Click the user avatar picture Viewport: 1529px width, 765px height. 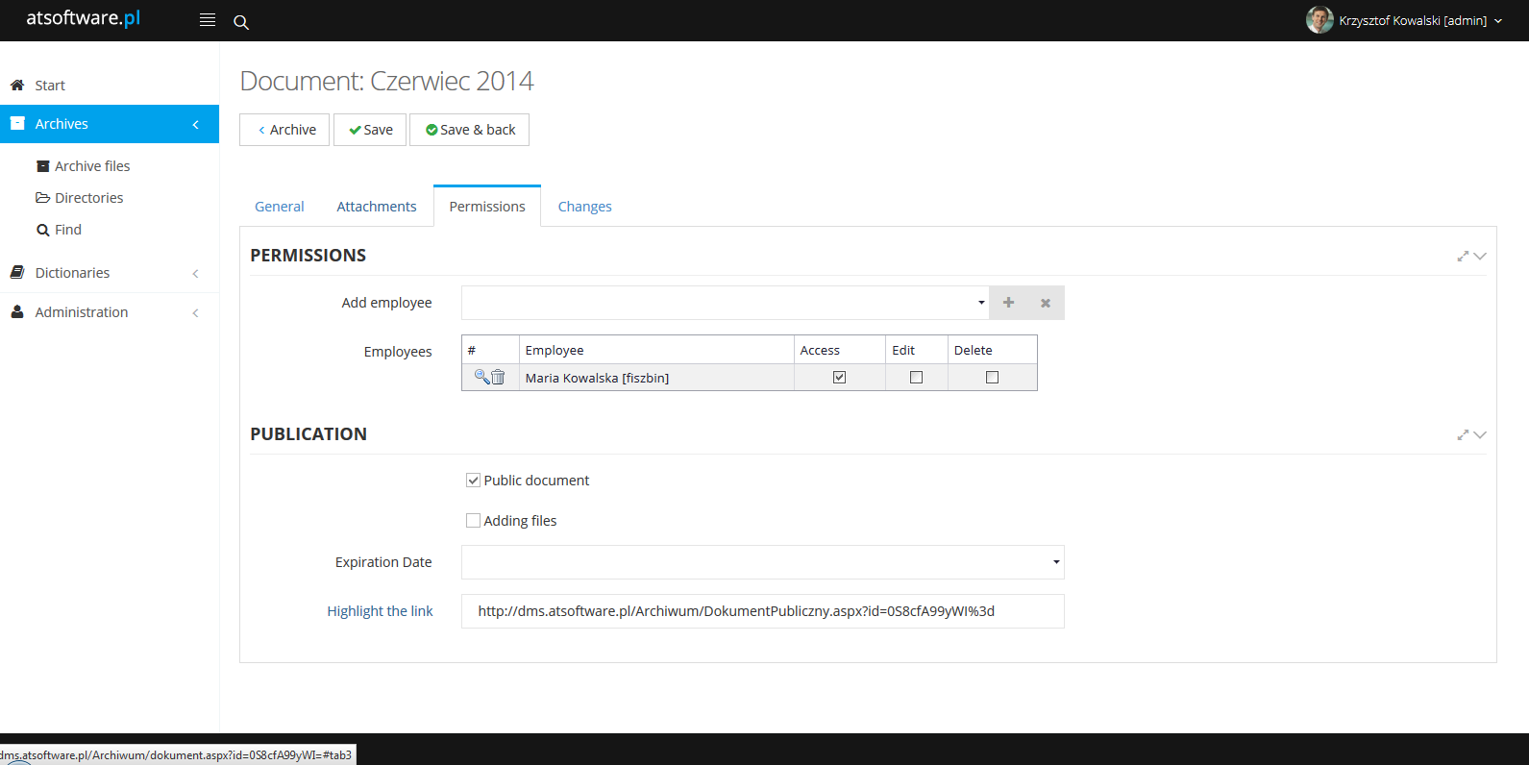click(1319, 19)
